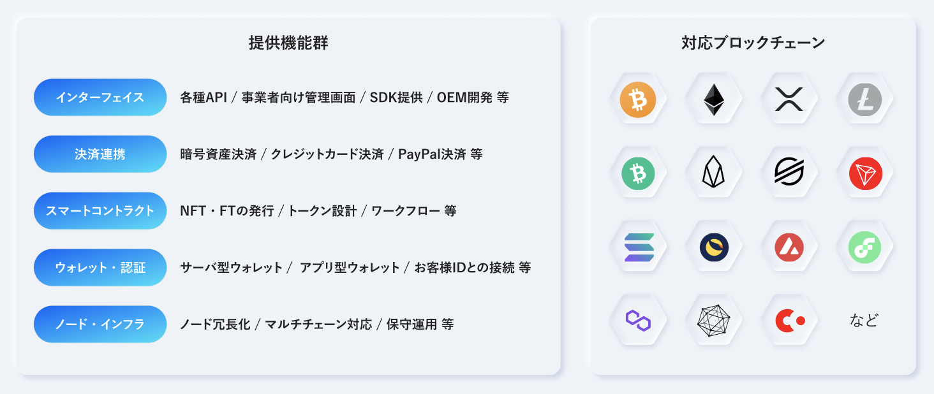Click the red Avalanche icon
The height and width of the screenshot is (394, 934).
(x=789, y=247)
